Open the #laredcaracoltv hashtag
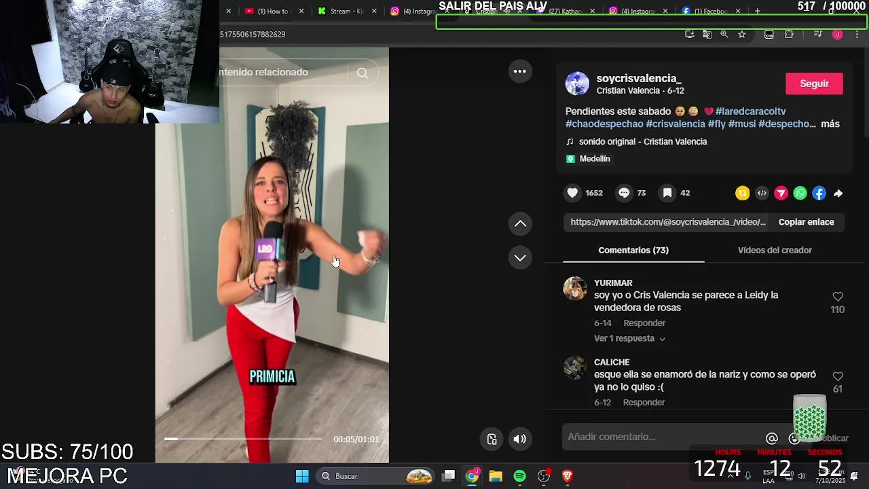The height and width of the screenshot is (489, 869). (x=750, y=111)
